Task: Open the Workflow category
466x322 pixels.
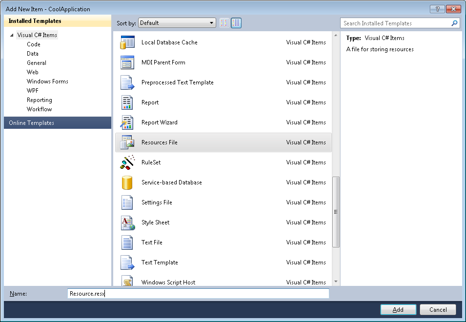Action: point(40,109)
